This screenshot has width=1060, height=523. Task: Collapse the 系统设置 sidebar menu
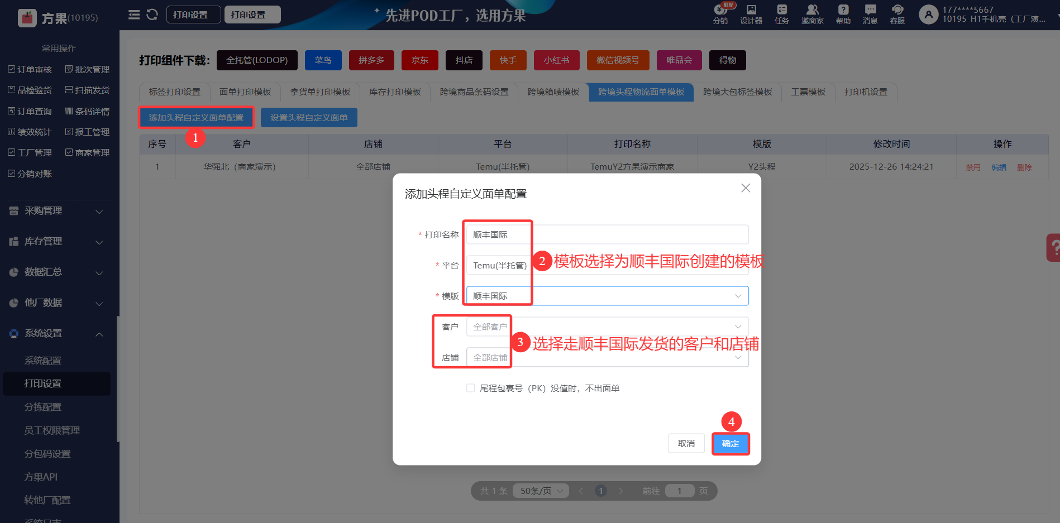[56, 334]
